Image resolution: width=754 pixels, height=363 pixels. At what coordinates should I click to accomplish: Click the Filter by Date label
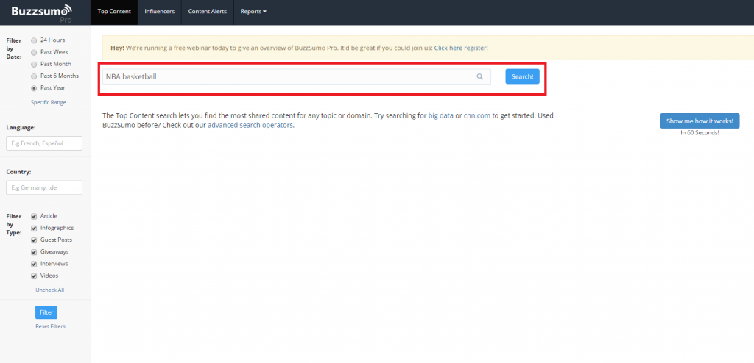pos(14,48)
